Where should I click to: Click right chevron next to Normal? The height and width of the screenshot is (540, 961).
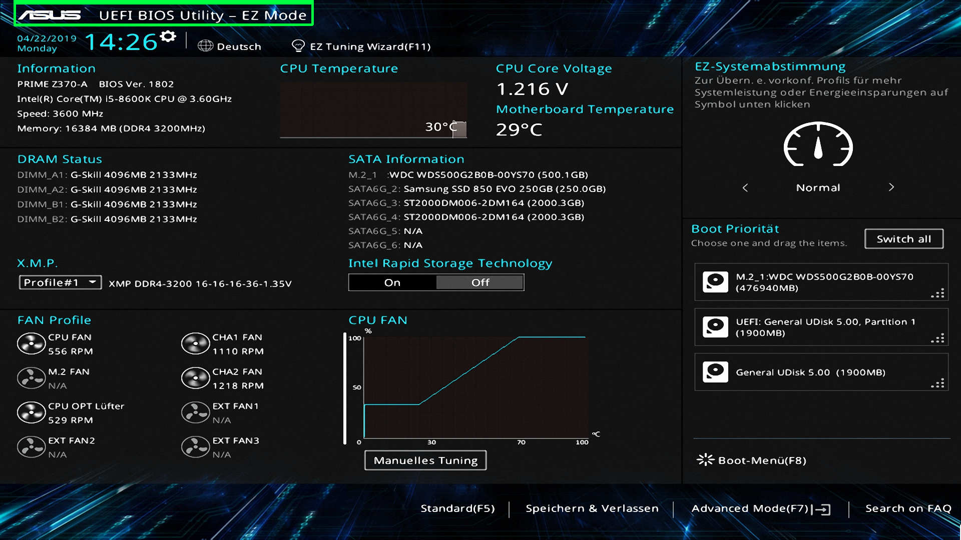(891, 187)
